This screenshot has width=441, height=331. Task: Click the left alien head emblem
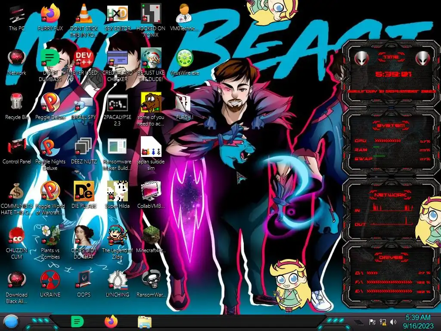(361, 58)
